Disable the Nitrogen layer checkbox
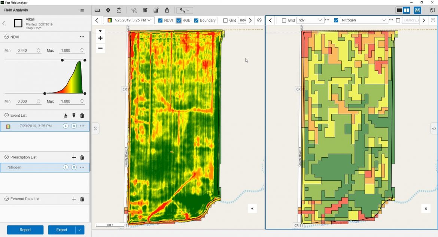This screenshot has width=438, height=237. pos(336,21)
